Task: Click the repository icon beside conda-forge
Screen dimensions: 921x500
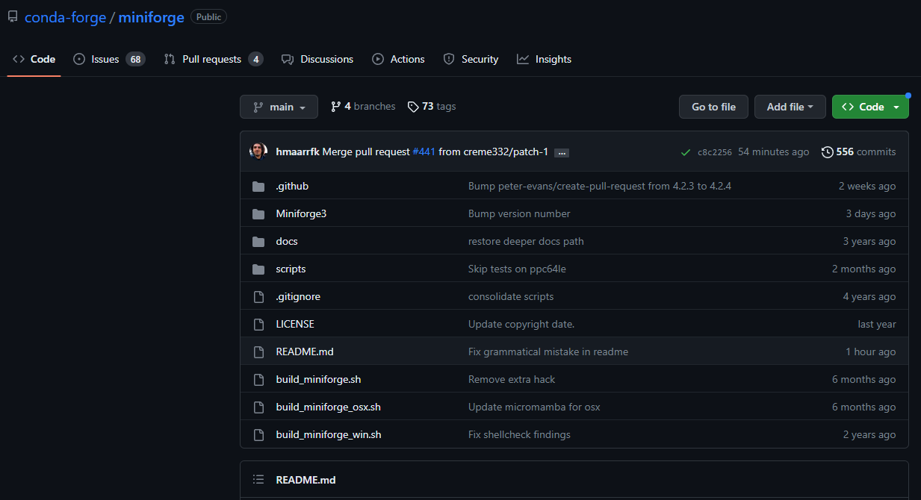Action: pyautogui.click(x=13, y=16)
